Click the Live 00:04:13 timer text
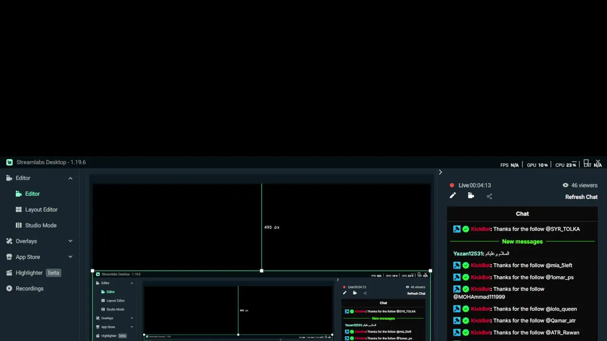Viewport: 607px width, 341px height. point(475,185)
